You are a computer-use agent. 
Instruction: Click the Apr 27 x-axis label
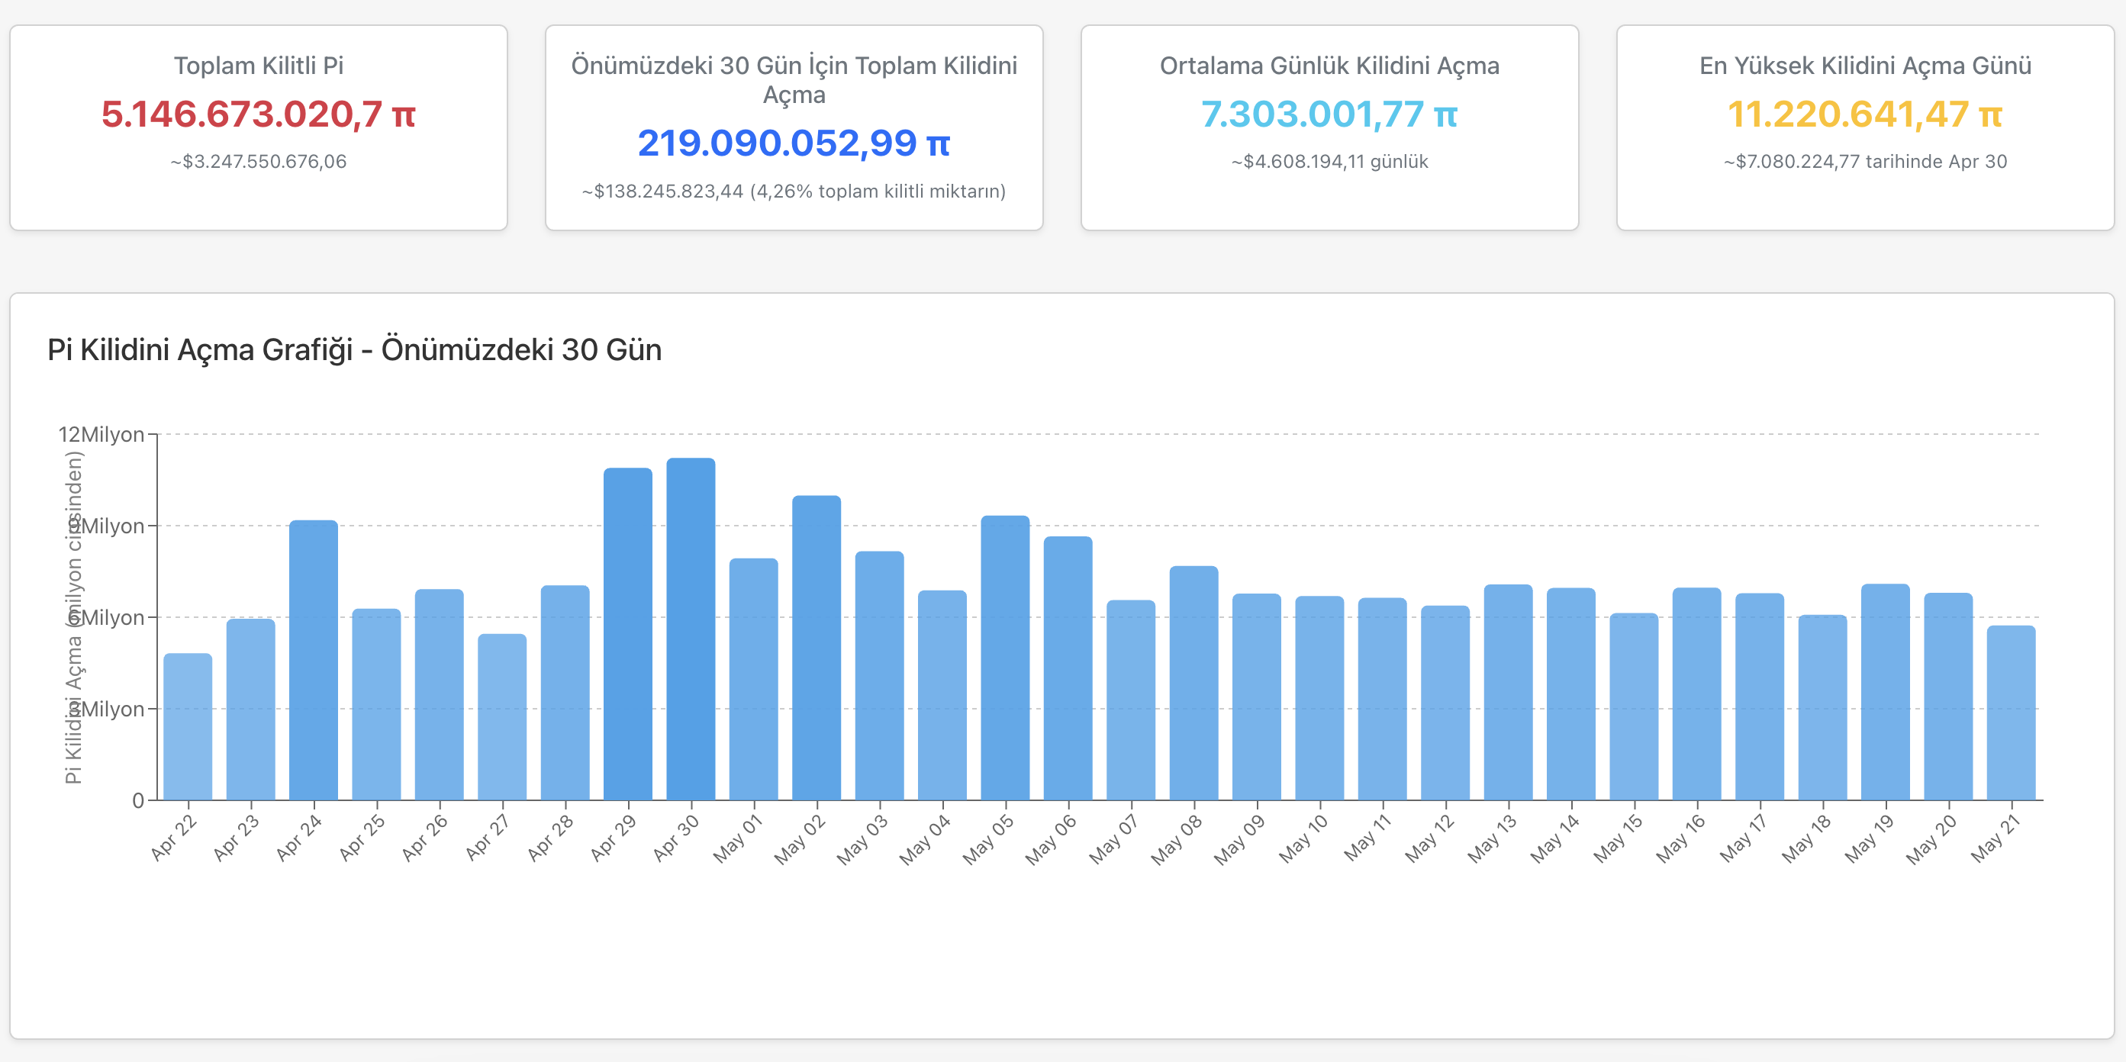pos(489,837)
